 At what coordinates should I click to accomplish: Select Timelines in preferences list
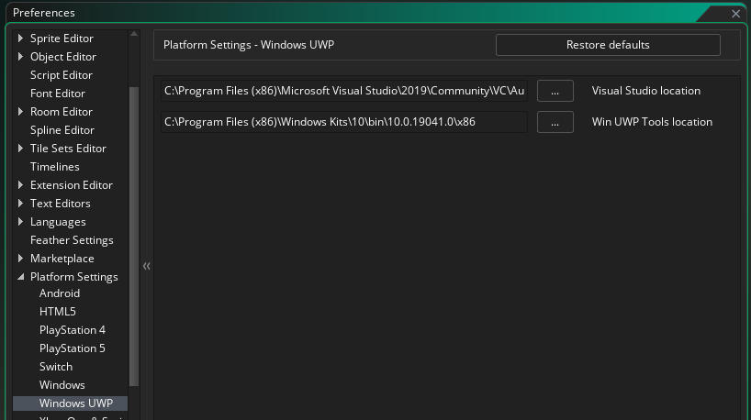[x=55, y=167]
